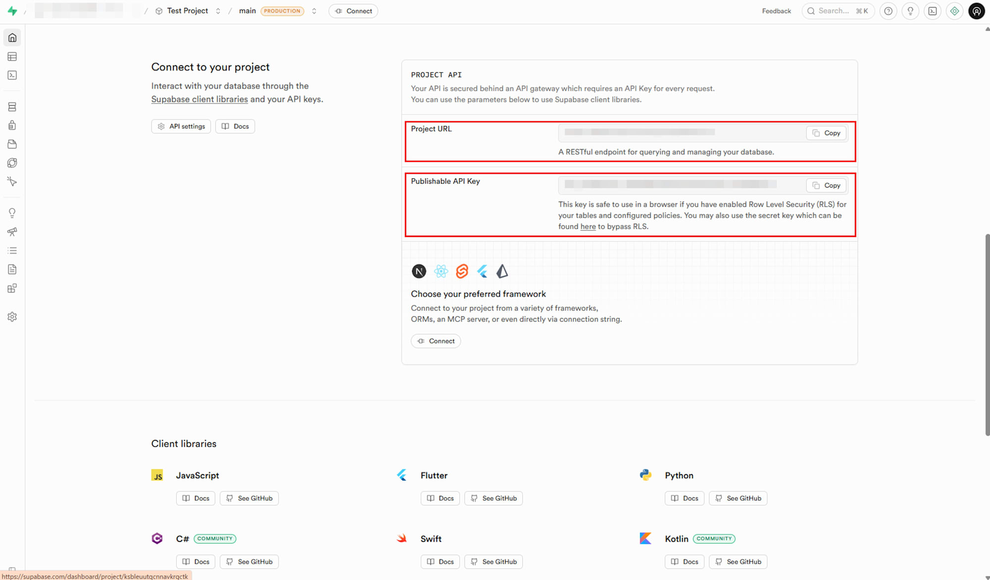Open Realtime icon in sidebar
990x580 pixels.
point(12,182)
